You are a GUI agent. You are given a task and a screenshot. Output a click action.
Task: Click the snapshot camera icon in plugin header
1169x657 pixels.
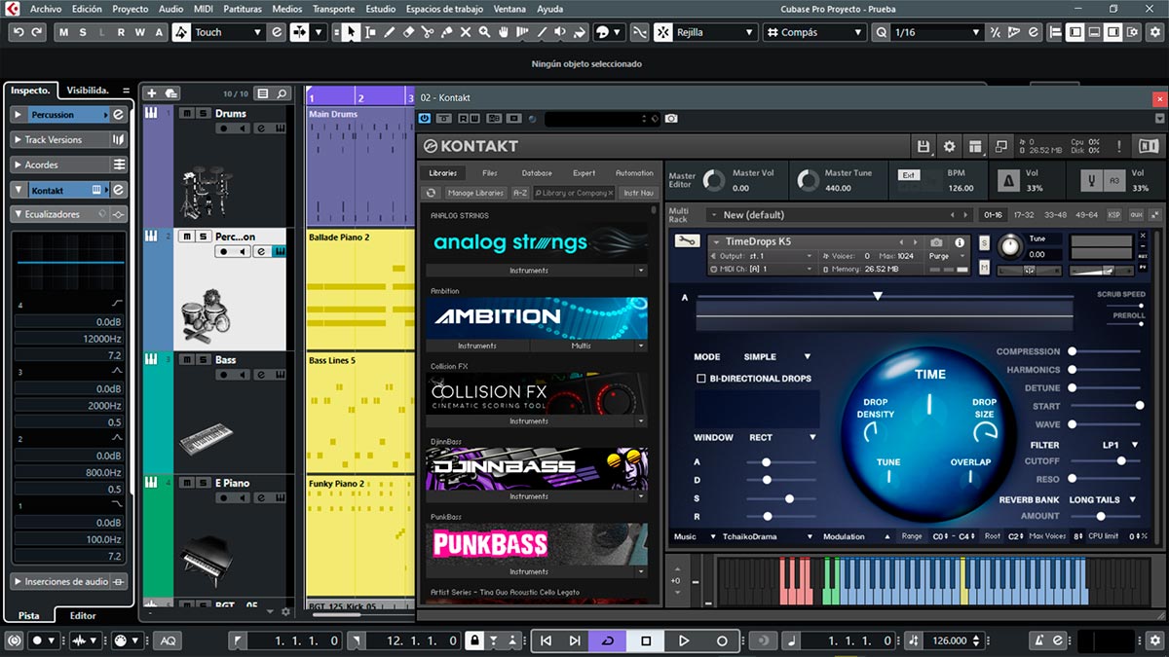pos(671,119)
